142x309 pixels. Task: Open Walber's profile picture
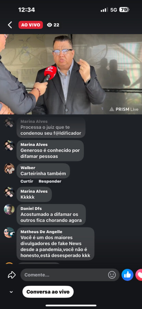[x=9, y=169]
